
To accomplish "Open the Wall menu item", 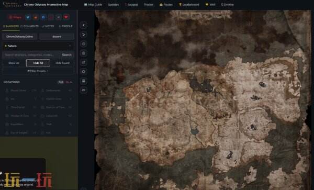I will coord(210,5).
